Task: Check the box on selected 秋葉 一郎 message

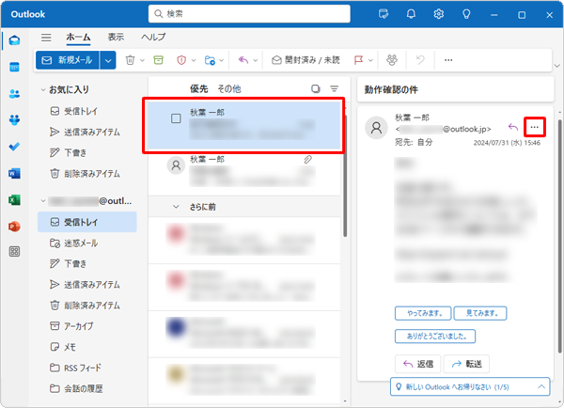Action: [176, 118]
